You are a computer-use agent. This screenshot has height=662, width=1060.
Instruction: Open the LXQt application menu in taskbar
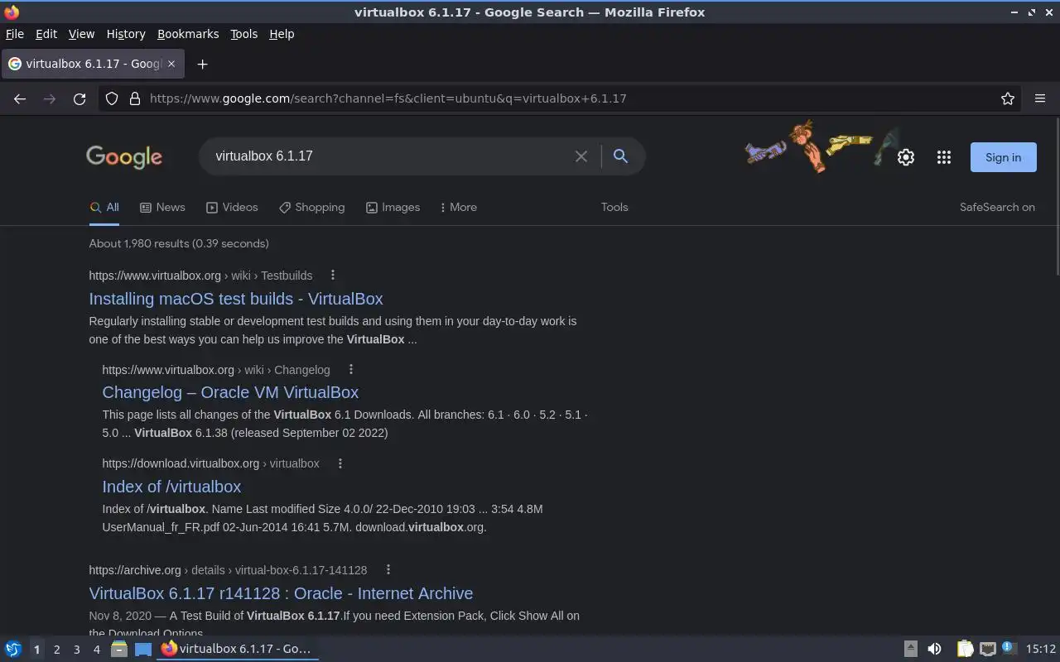pos(13,650)
